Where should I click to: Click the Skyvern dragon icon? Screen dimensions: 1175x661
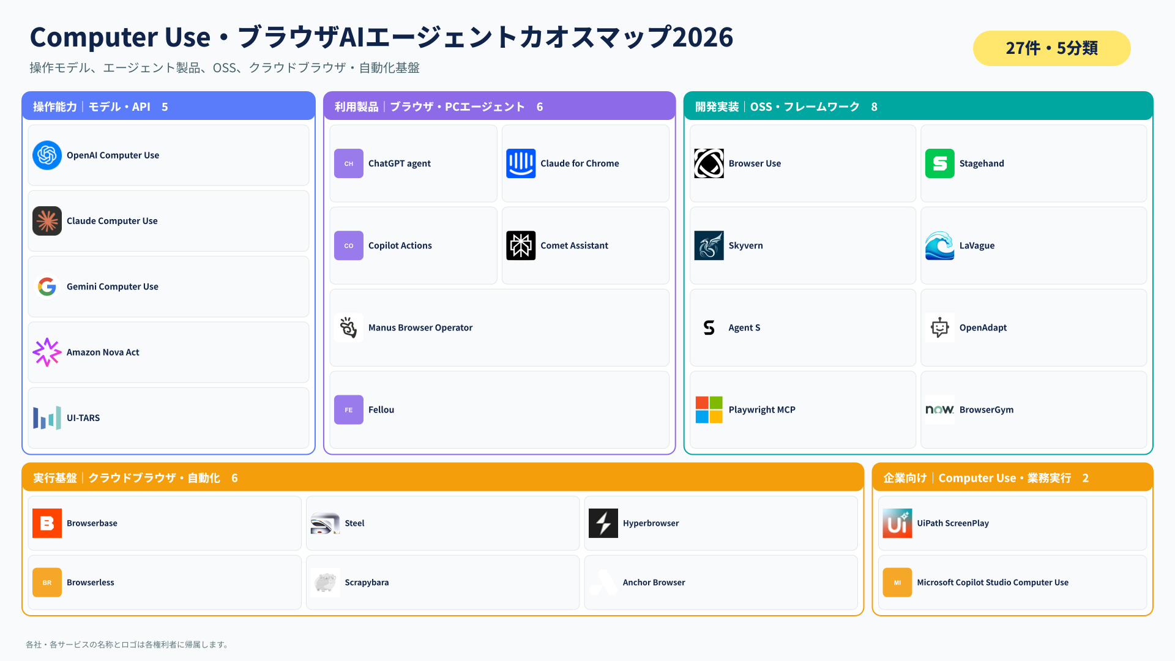709,245
